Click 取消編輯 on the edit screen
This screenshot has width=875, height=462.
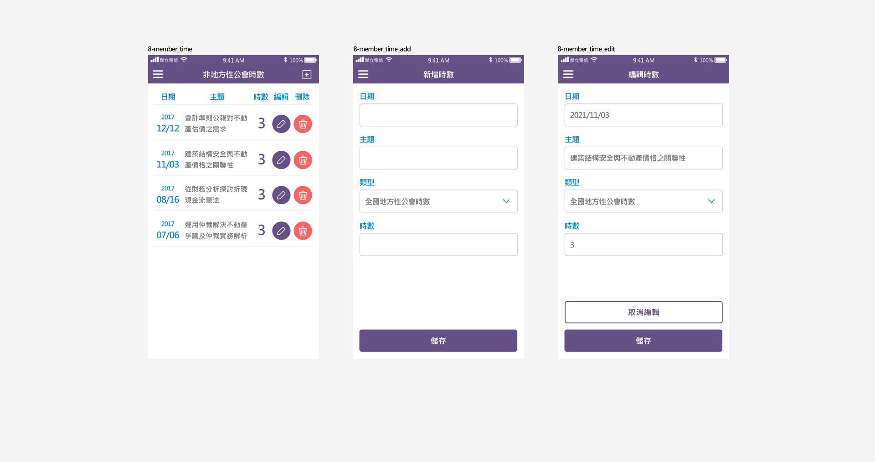click(x=643, y=312)
